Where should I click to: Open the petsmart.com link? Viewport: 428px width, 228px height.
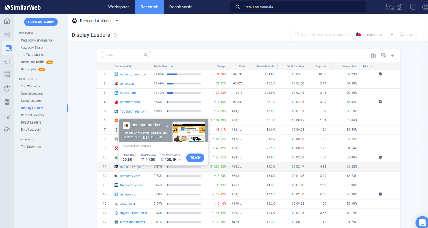pyautogui.click(x=130, y=102)
